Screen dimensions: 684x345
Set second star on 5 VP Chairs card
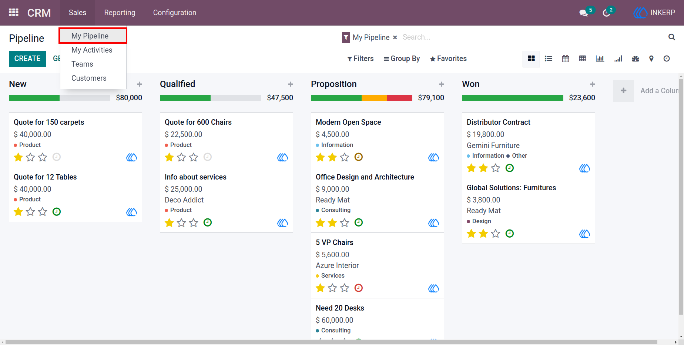tap(332, 288)
